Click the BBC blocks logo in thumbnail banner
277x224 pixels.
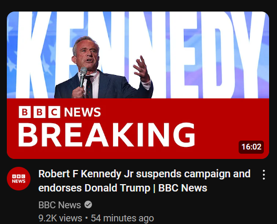39,112
